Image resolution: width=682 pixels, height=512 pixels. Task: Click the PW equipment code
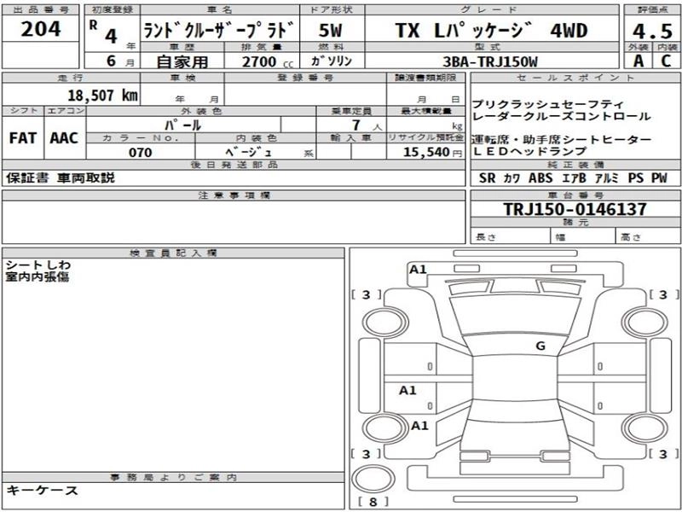pos(659,177)
